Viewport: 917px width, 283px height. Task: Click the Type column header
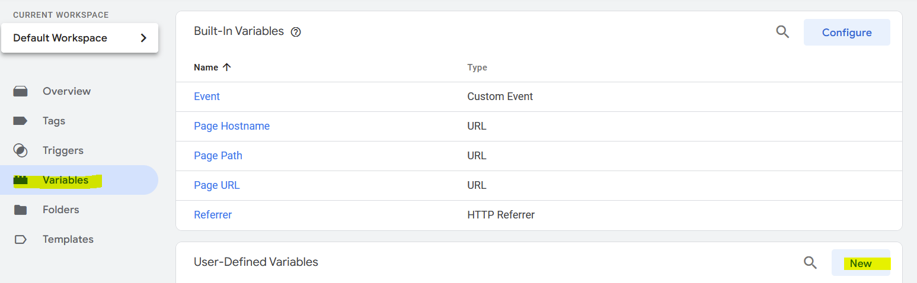[x=477, y=67]
